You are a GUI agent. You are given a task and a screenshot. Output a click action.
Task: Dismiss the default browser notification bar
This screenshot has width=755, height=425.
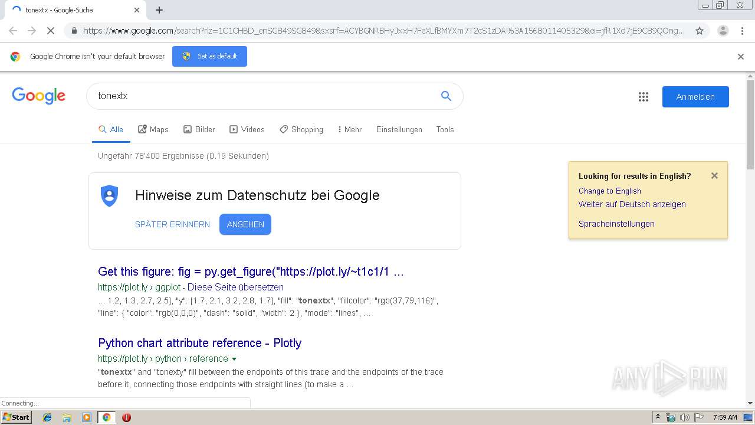pyautogui.click(x=741, y=57)
